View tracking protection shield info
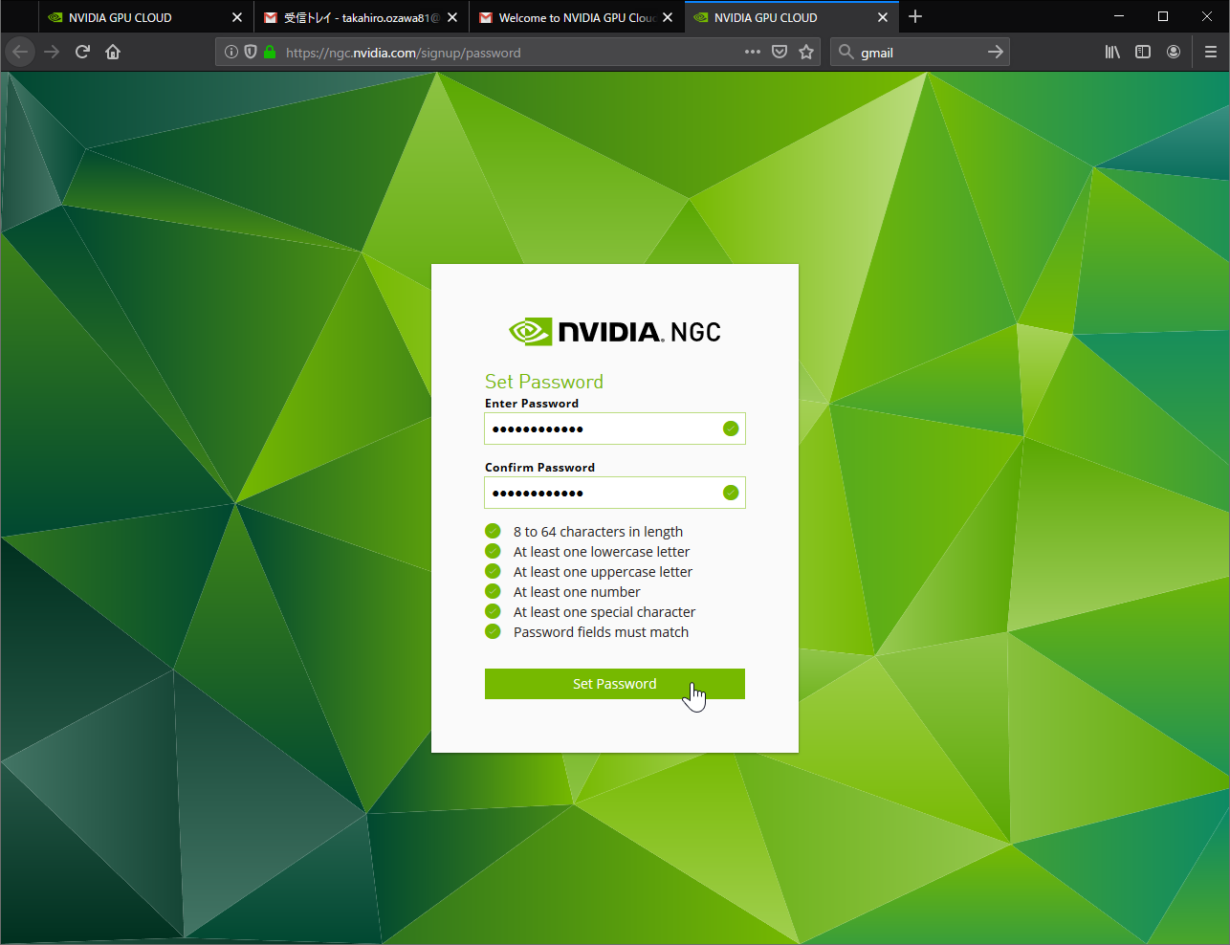This screenshot has height=945, width=1230. 251,53
